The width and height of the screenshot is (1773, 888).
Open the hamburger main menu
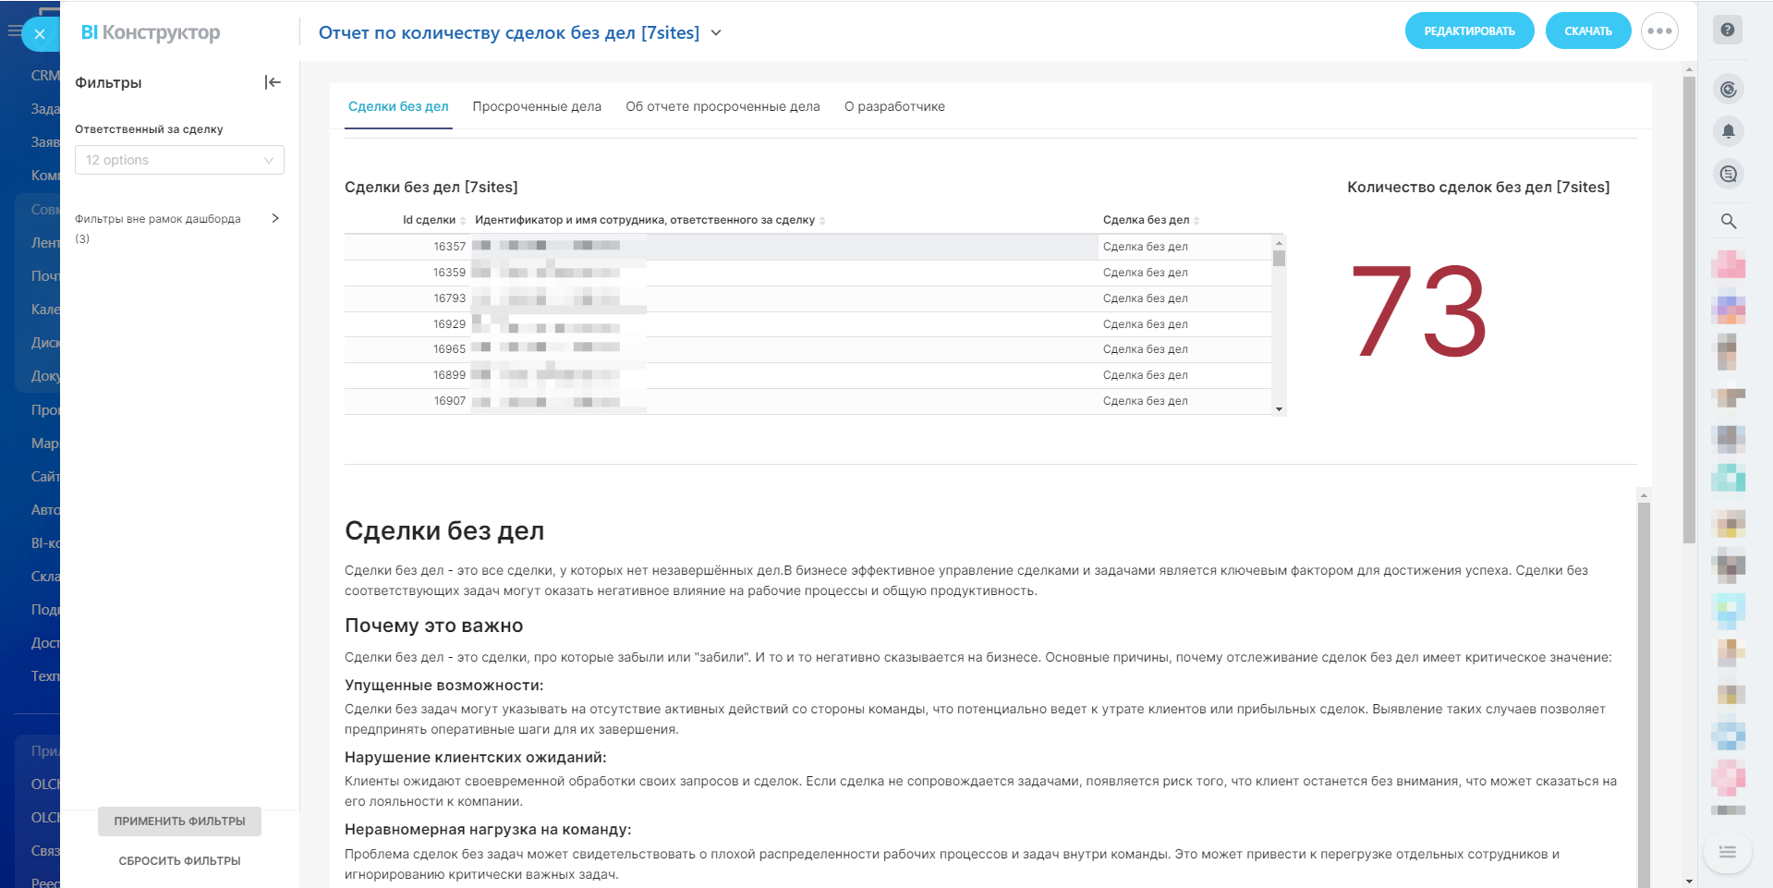point(13,31)
